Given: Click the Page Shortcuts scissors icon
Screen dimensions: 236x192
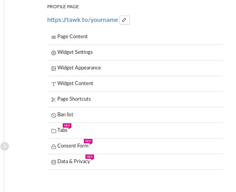Looking at the screenshot, I should click(x=53, y=100).
